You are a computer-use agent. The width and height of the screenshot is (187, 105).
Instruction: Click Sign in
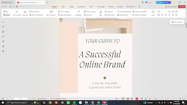pos(149,2)
